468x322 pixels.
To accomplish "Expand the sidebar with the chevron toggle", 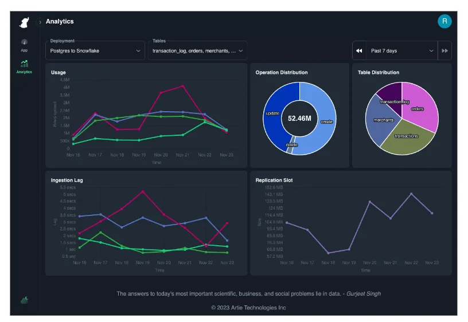I will [x=40, y=22].
